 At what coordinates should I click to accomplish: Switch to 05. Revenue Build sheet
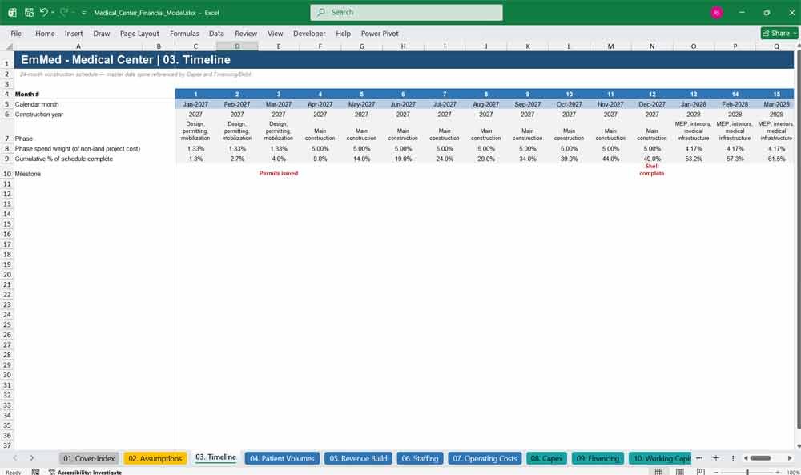(358, 458)
